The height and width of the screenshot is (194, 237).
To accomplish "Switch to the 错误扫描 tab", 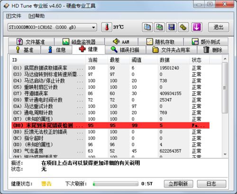I will coord(125,50).
